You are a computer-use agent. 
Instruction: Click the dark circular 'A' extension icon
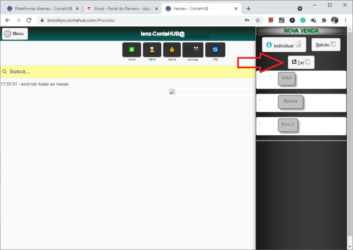point(292,20)
